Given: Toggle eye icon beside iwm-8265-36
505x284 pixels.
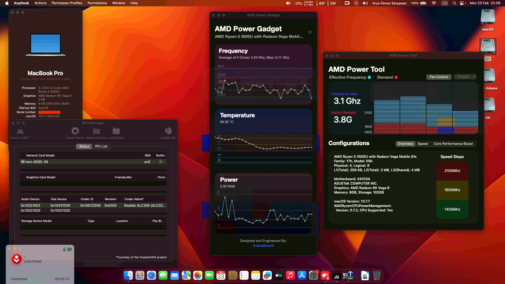Looking at the screenshot, I should click(23, 162).
